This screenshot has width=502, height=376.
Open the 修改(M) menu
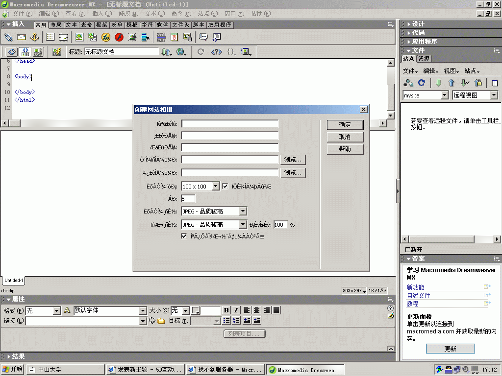pos(128,14)
